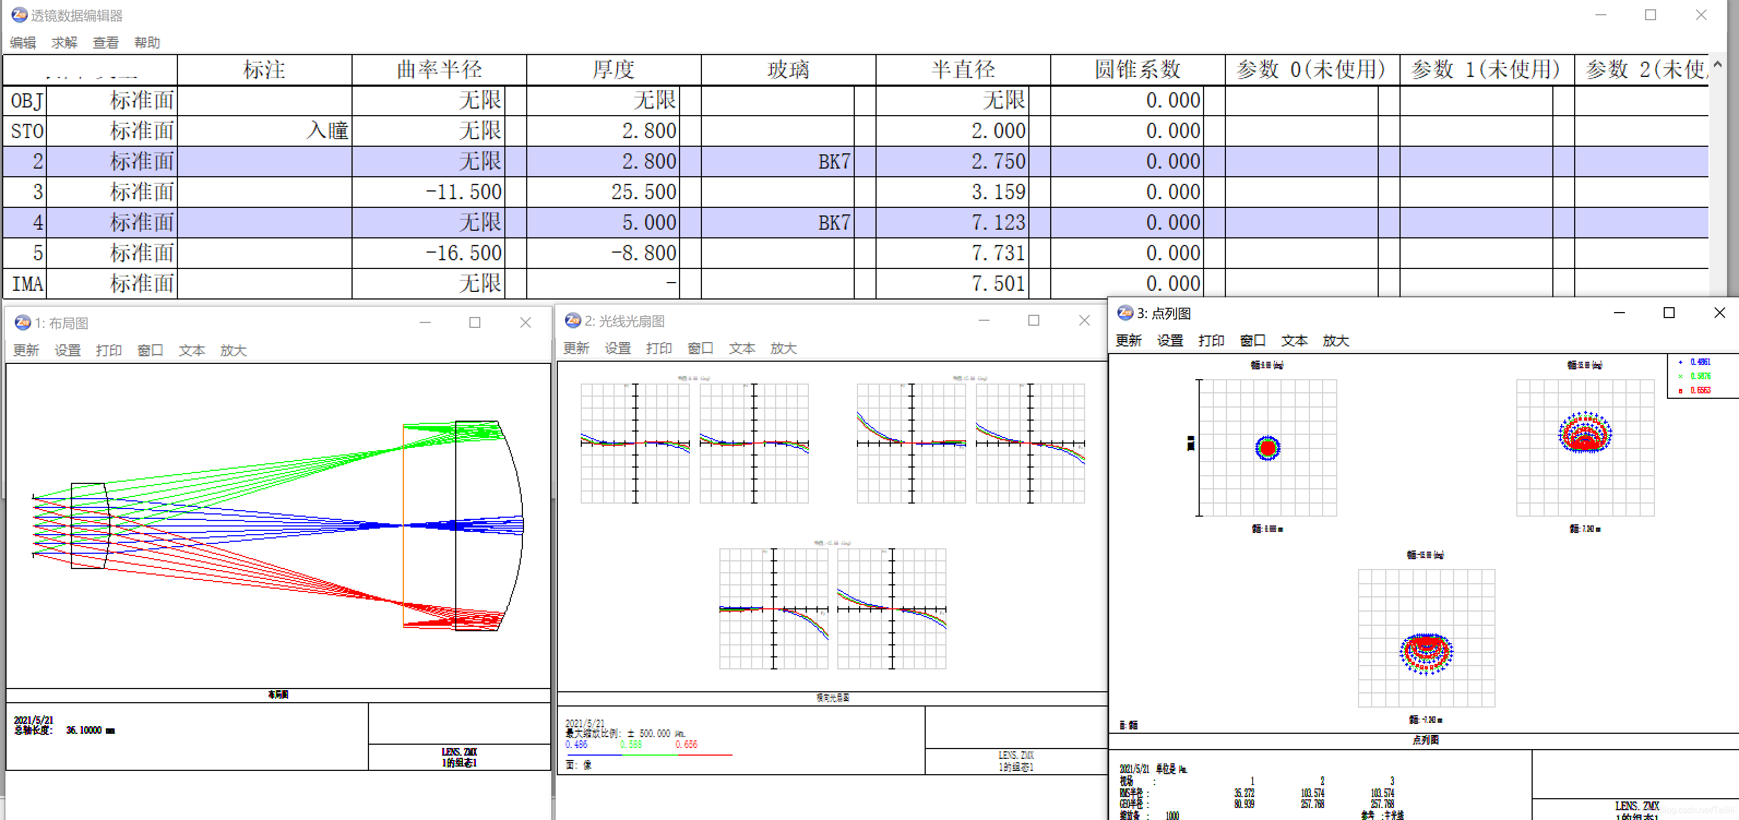This screenshot has height=820, width=1739.
Task: Click the 圆锥系数 column header
Action: click(1138, 69)
